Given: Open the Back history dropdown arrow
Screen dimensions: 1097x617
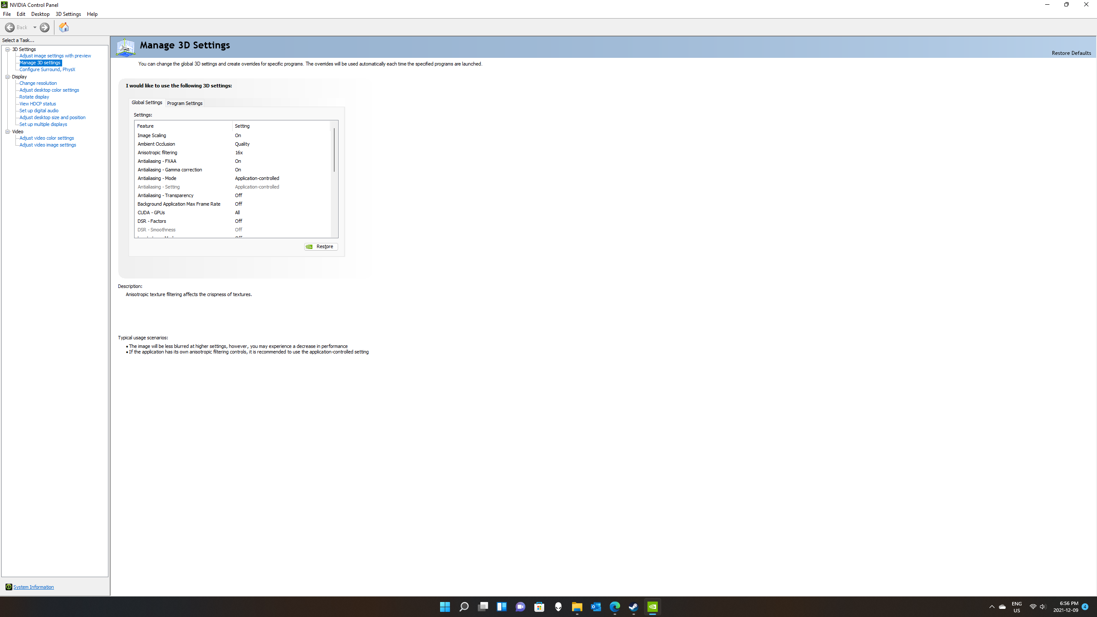Looking at the screenshot, I should 35,27.
